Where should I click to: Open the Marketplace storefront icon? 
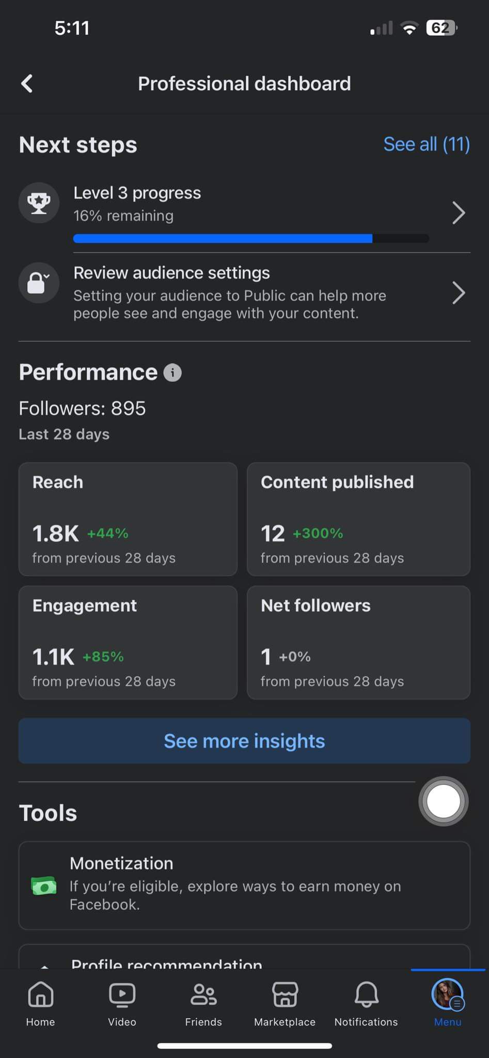point(285,1003)
